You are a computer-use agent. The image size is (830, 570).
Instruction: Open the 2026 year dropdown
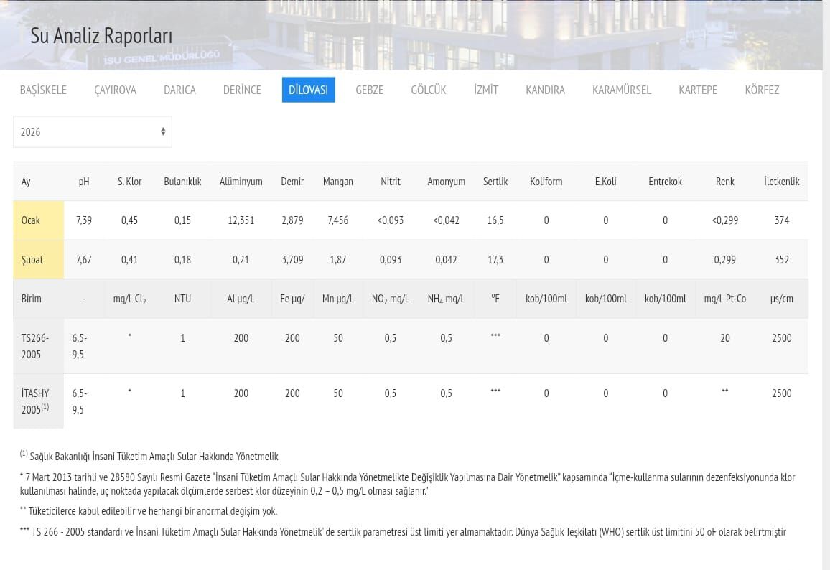point(93,132)
